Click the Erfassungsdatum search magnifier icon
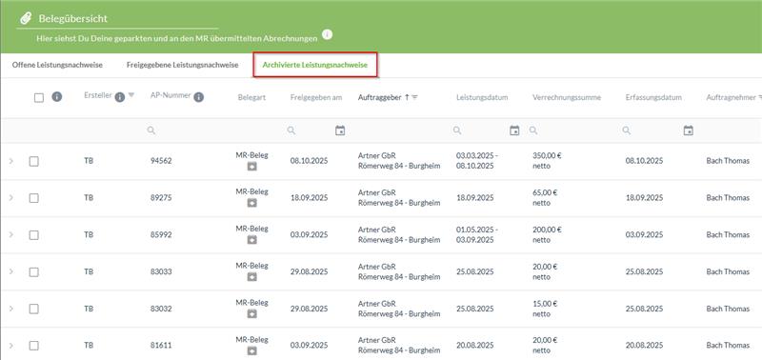This screenshot has width=762, height=360. [627, 130]
